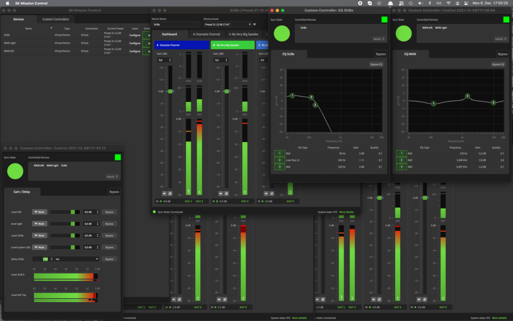Image resolution: width=513 pixels, height=321 pixels.
Task: Select EQ band 2 node in EQ MAIN graph
Action: 467,96
